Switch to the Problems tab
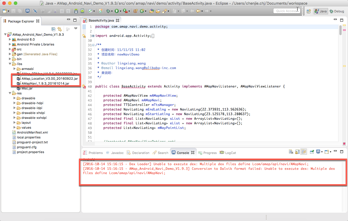The image size is (348, 221). click(x=93, y=153)
